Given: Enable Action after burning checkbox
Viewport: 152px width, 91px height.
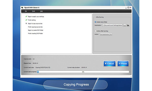Looking at the screenshot, I should click(96, 31).
